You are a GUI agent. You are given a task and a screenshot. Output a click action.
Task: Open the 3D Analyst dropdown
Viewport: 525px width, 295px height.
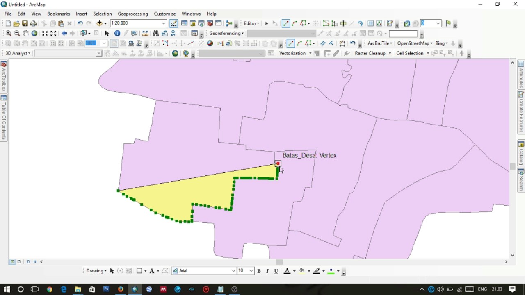(x=18, y=53)
